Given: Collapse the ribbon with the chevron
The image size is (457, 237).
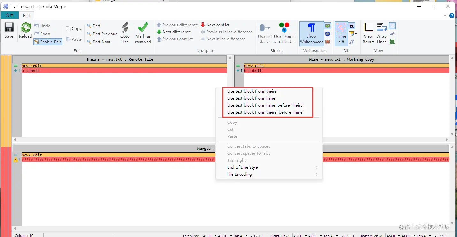Looking at the screenshot, I should point(446,16).
